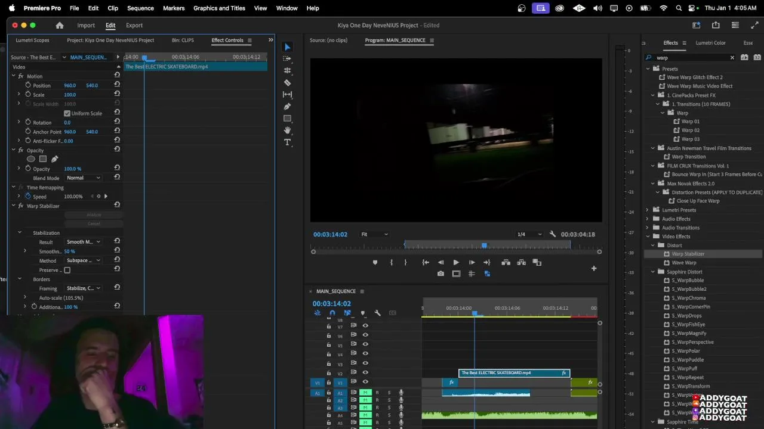The height and width of the screenshot is (429, 764).
Task: Play the program monitor
Action: point(456,262)
